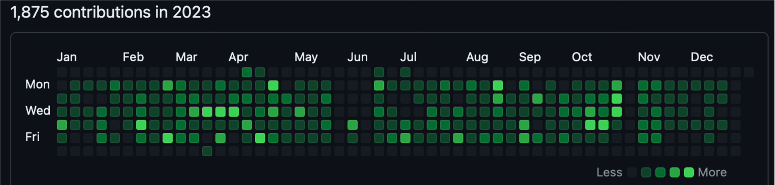Click the 'Less' legend label

[609, 173]
